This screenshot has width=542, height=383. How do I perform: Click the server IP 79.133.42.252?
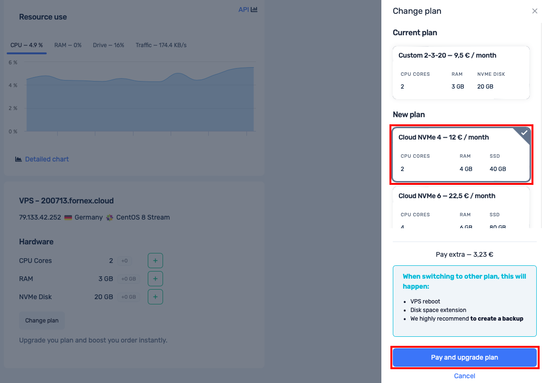[40, 218]
